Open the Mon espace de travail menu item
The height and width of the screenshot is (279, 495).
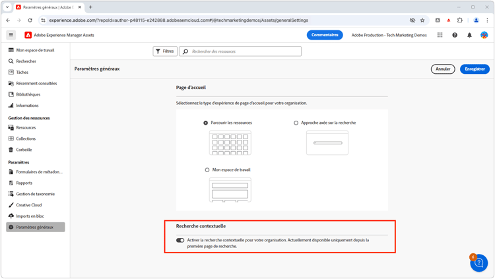click(x=36, y=50)
